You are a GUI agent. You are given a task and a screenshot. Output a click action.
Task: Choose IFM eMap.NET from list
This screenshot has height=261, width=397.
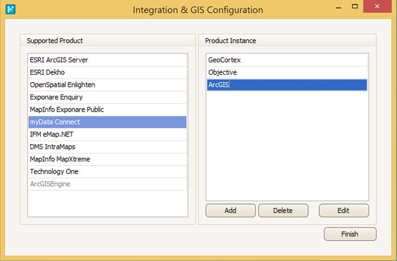click(107, 134)
